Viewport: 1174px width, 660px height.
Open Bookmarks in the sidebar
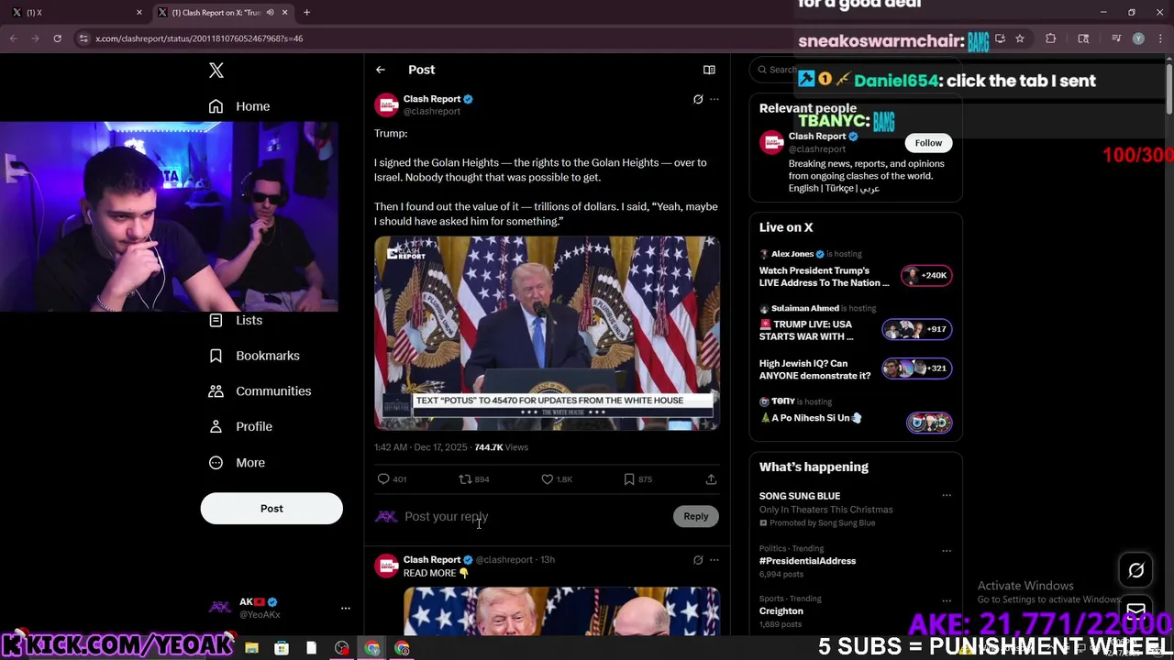coord(254,356)
